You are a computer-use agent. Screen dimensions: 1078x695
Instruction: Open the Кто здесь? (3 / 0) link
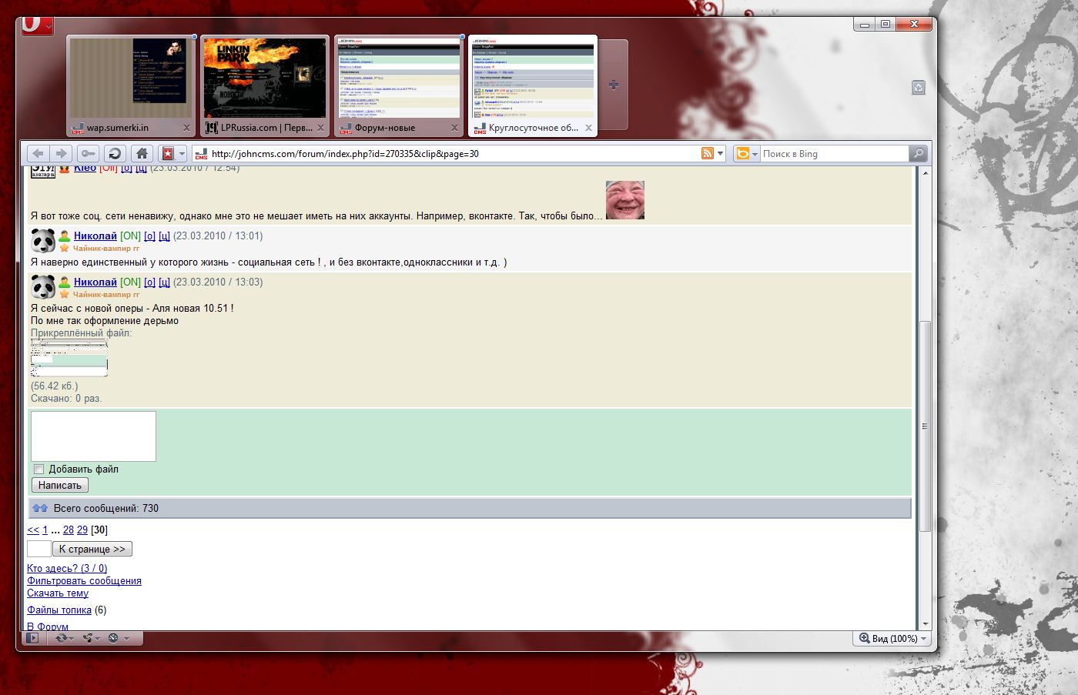click(x=67, y=568)
